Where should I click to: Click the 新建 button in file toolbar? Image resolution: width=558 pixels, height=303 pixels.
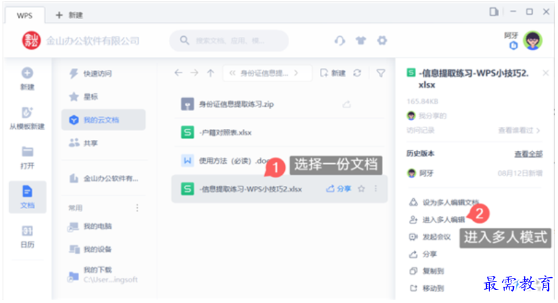(333, 73)
